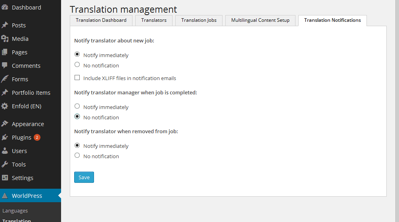Click the Forms feather icon
The width and height of the screenshot is (399, 222).
(5, 79)
